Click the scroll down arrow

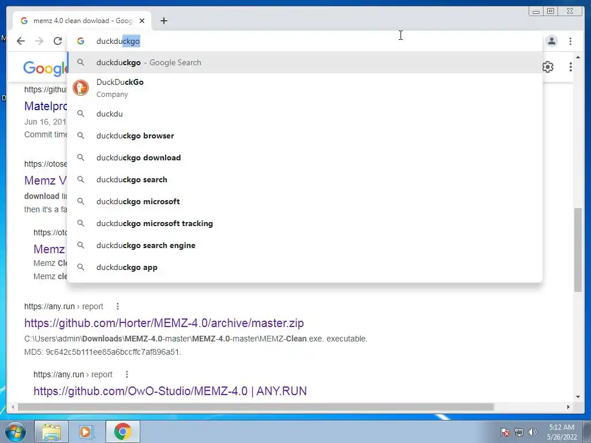point(578,396)
